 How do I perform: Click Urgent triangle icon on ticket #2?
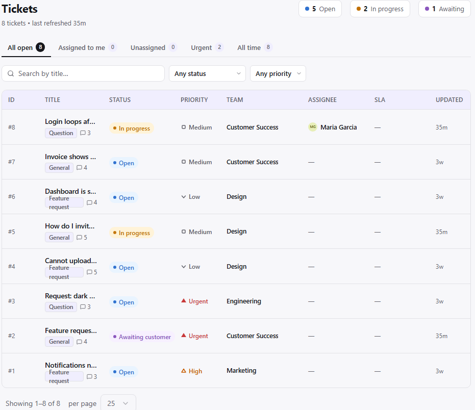184,336
